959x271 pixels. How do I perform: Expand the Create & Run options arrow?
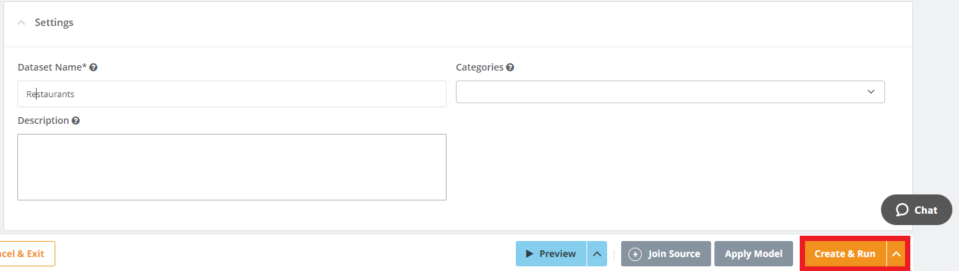[x=896, y=254]
